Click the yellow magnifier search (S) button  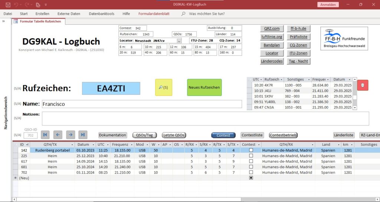(x=163, y=87)
